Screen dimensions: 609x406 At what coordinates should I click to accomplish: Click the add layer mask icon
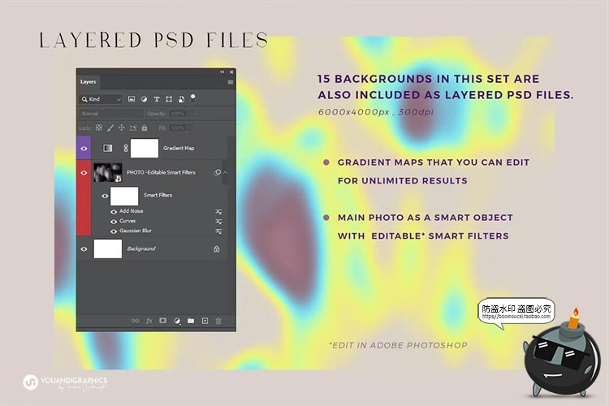162,321
